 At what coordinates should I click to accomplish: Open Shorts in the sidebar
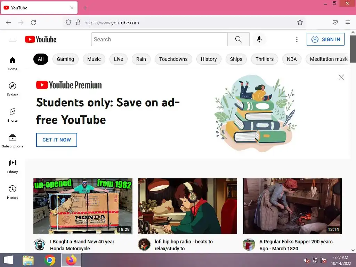[x=13, y=115]
